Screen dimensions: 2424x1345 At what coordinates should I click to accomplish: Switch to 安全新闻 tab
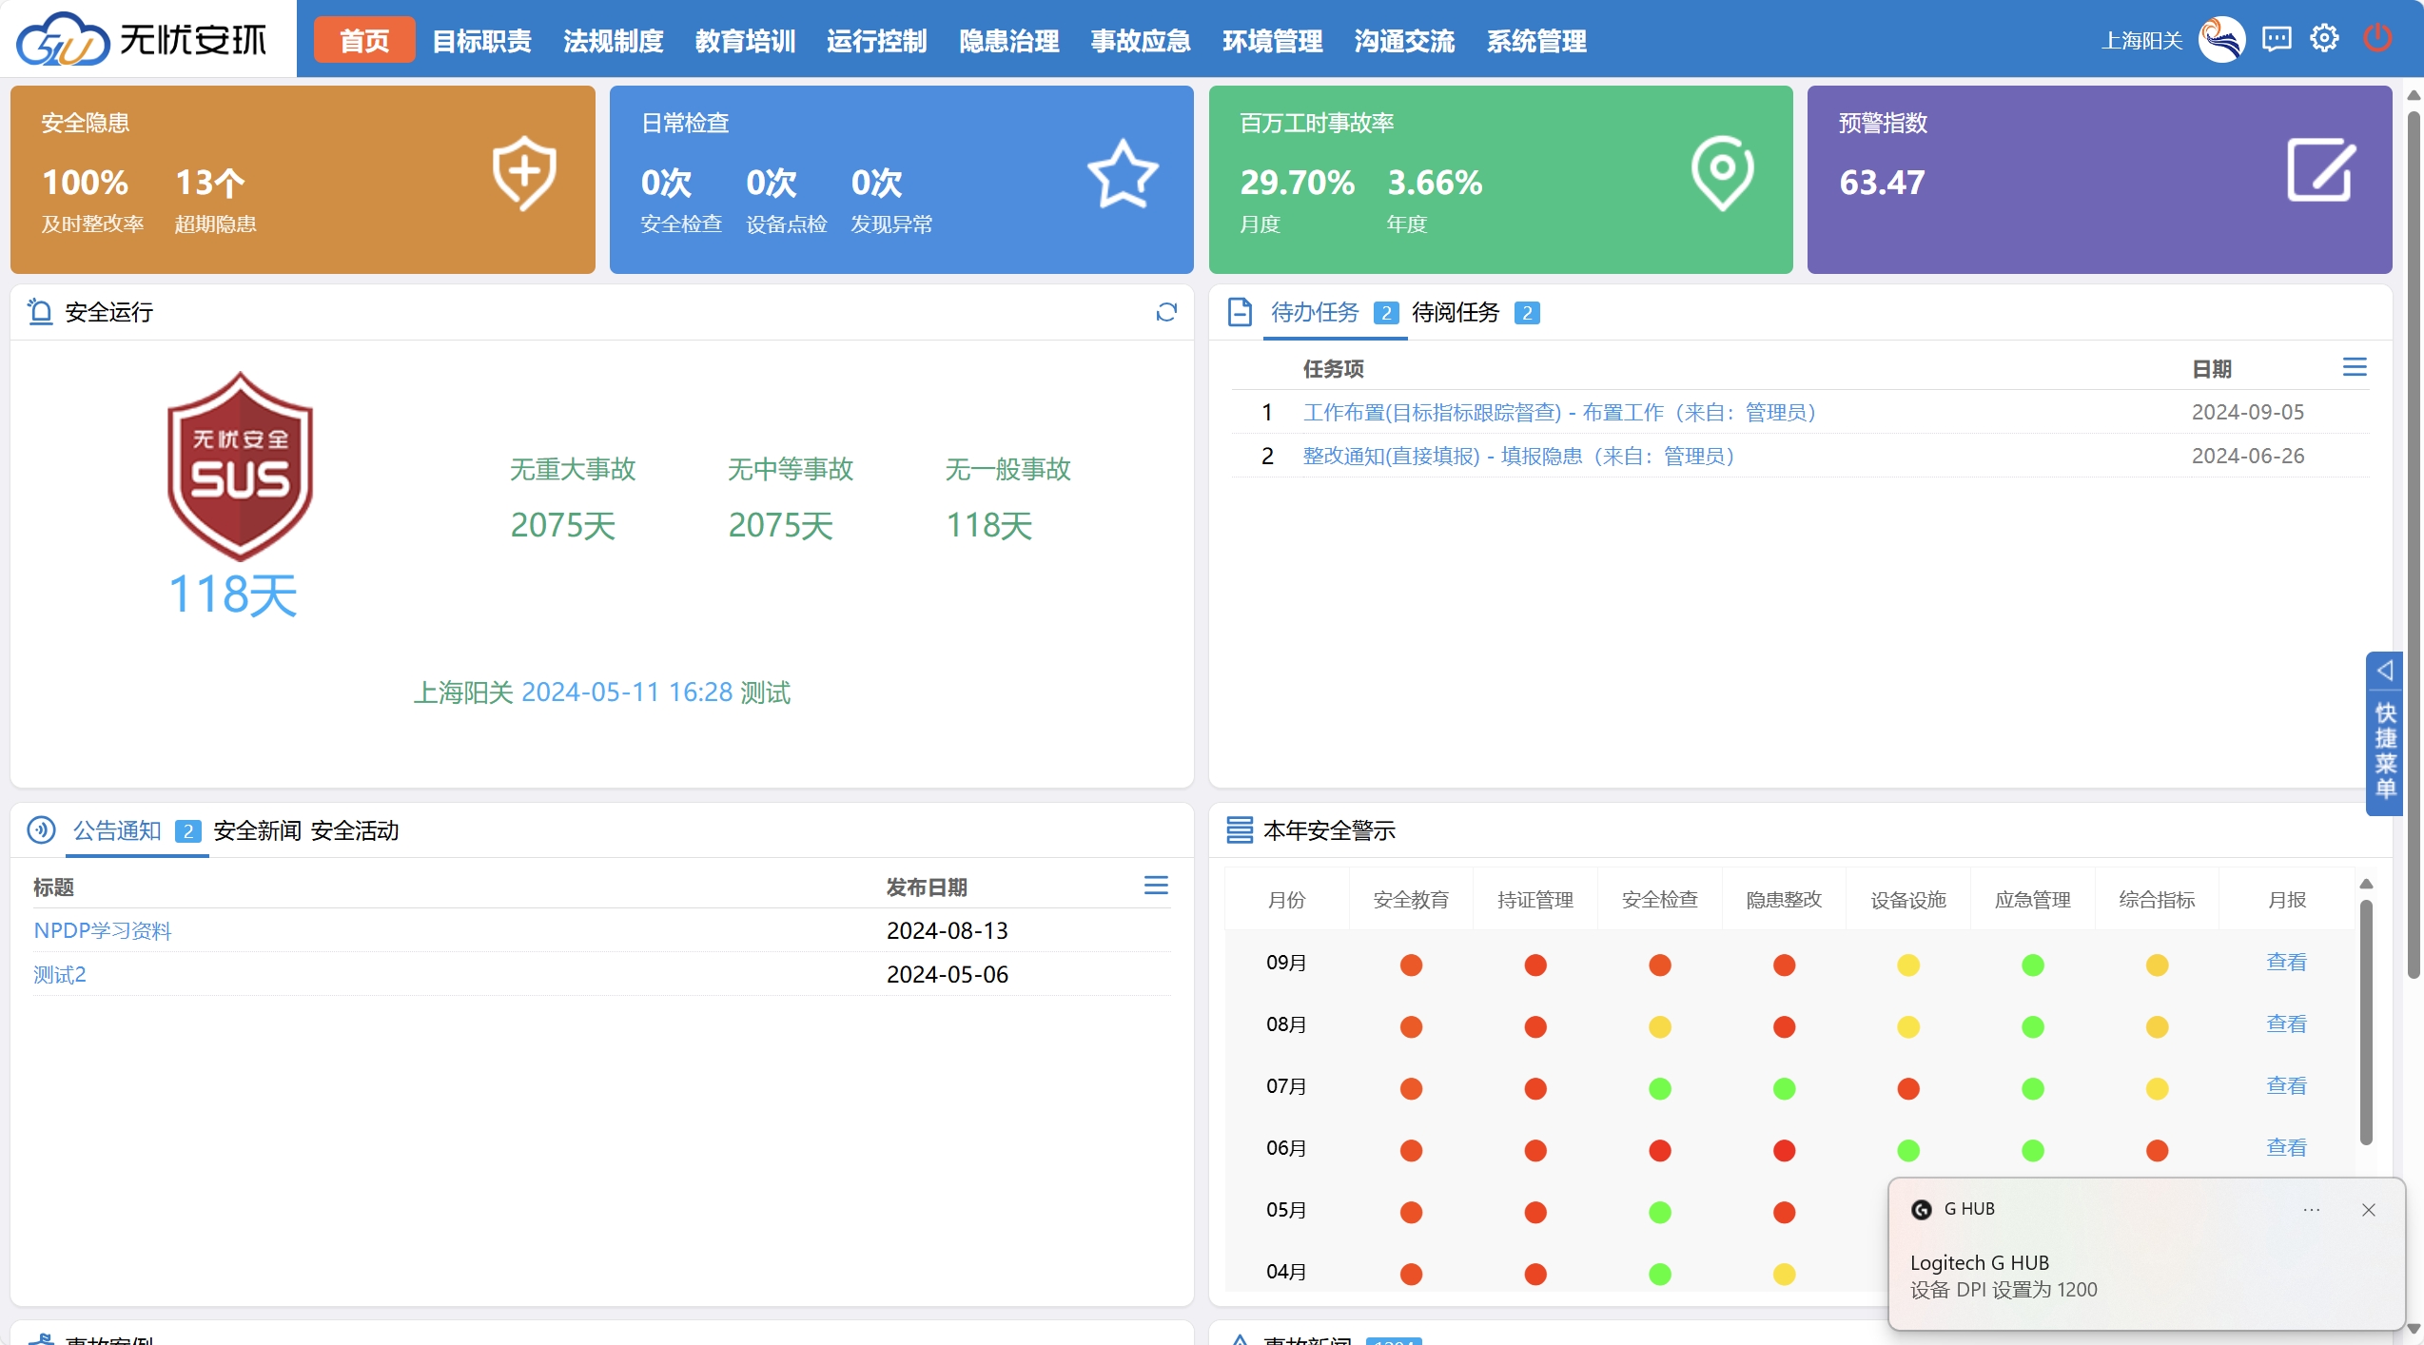[257, 830]
